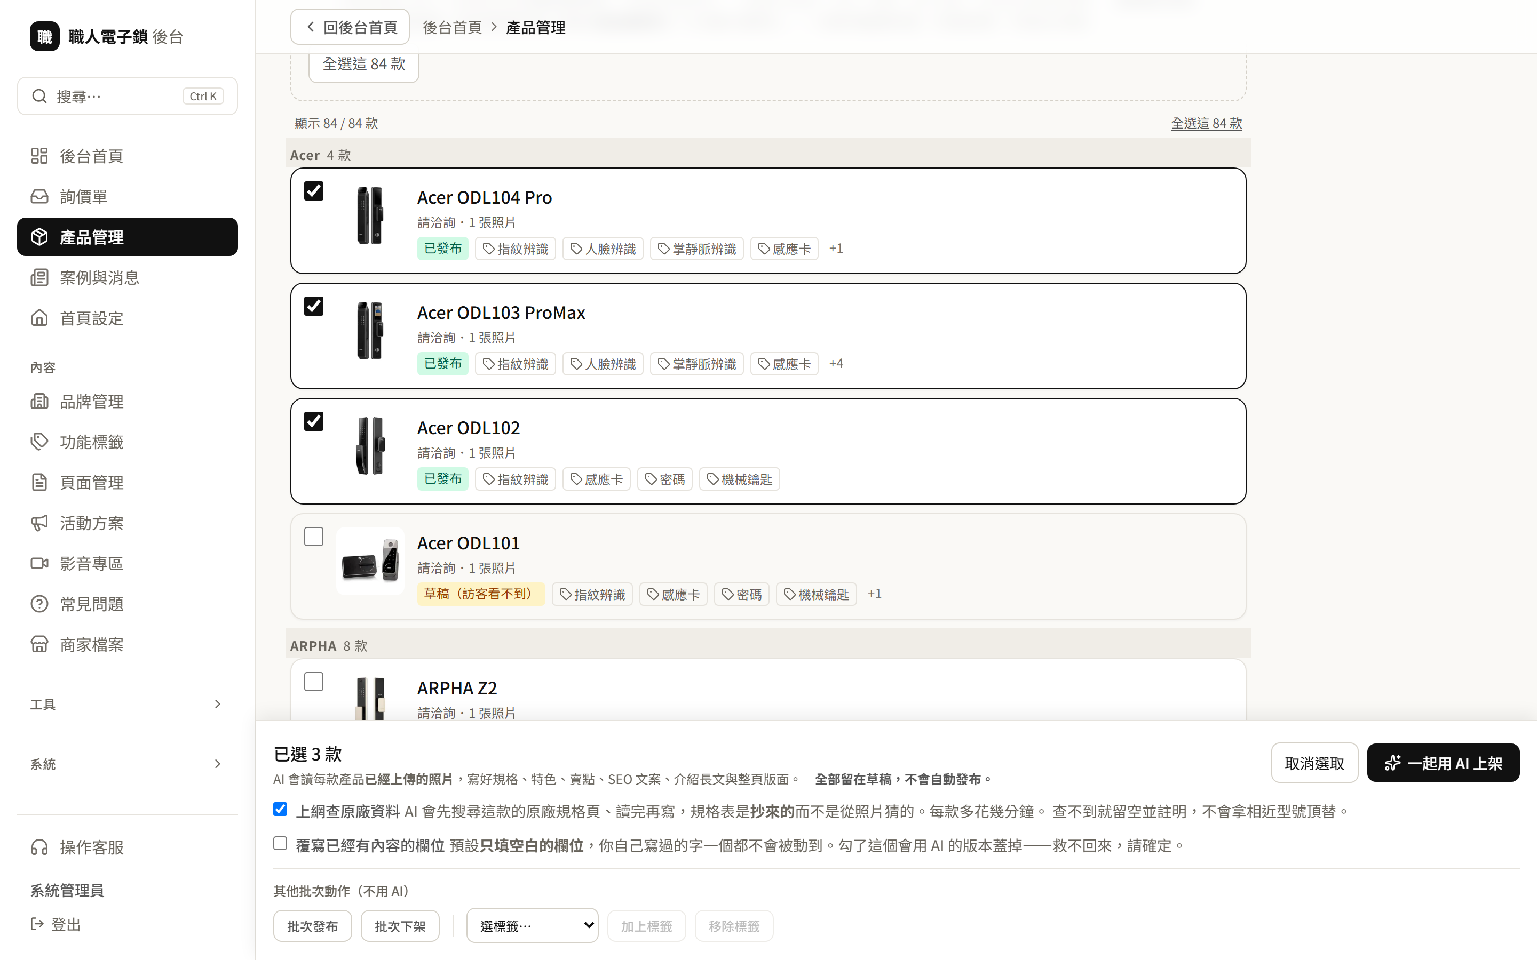Check the ARPHA Z2 checkbox
The image size is (1537, 960).
314,681
